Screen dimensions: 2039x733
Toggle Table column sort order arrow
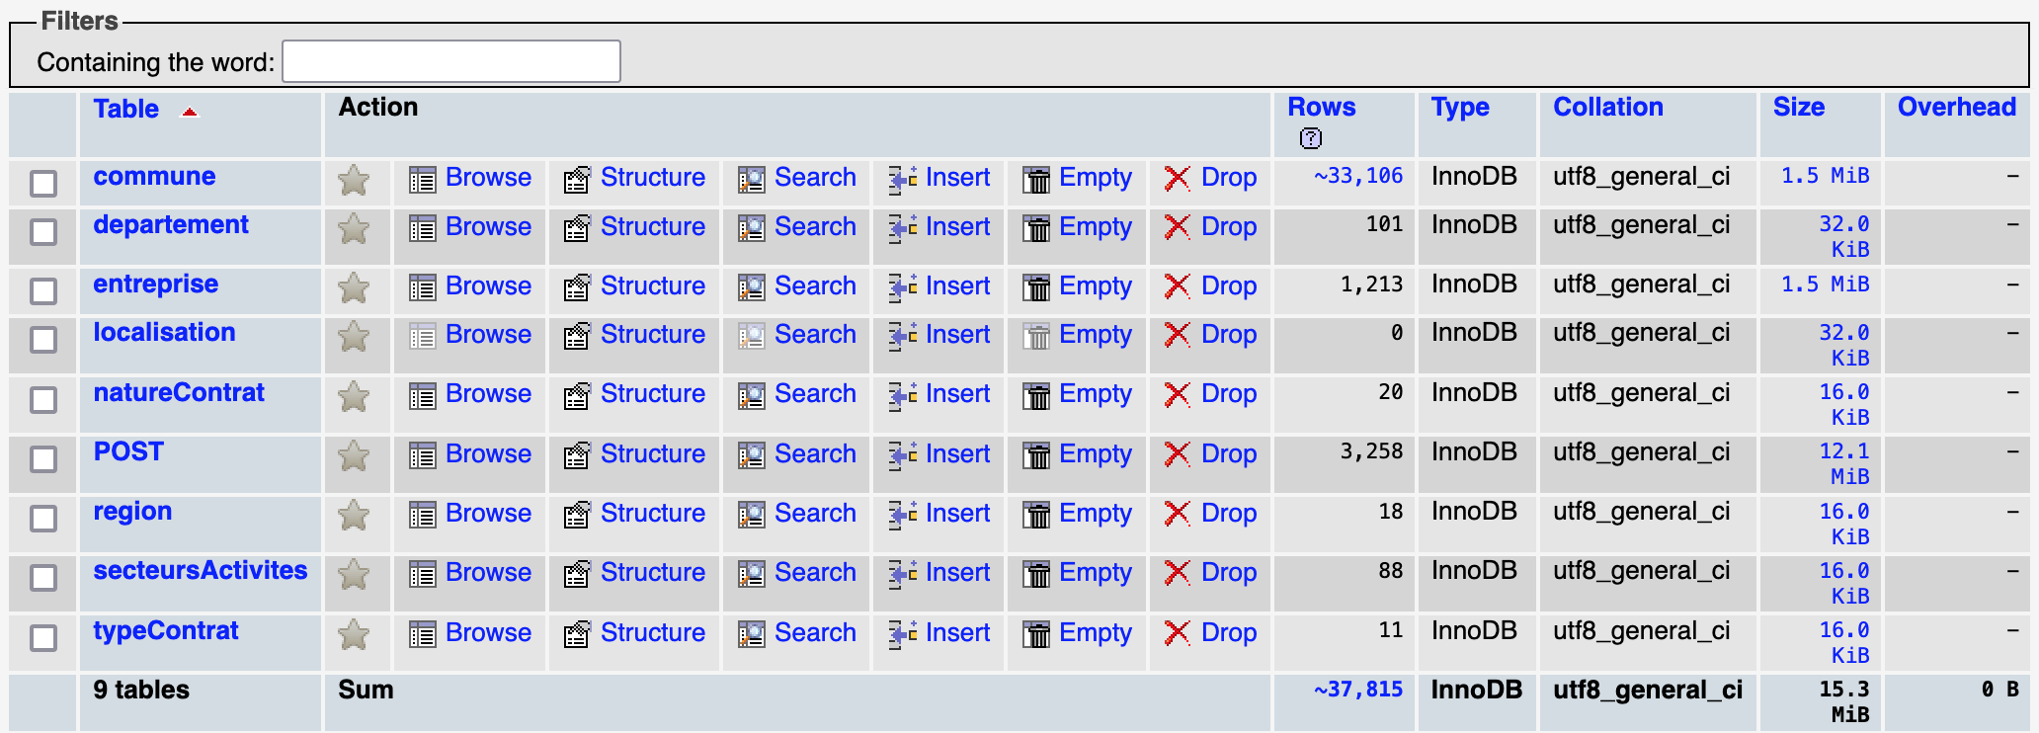click(x=189, y=112)
